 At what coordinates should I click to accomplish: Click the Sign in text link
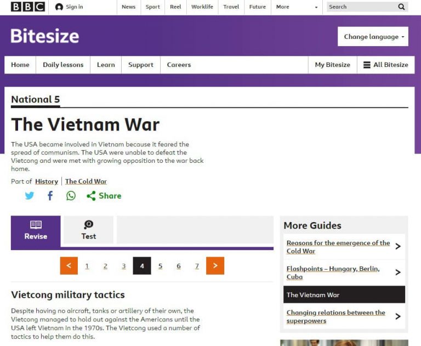(75, 7)
